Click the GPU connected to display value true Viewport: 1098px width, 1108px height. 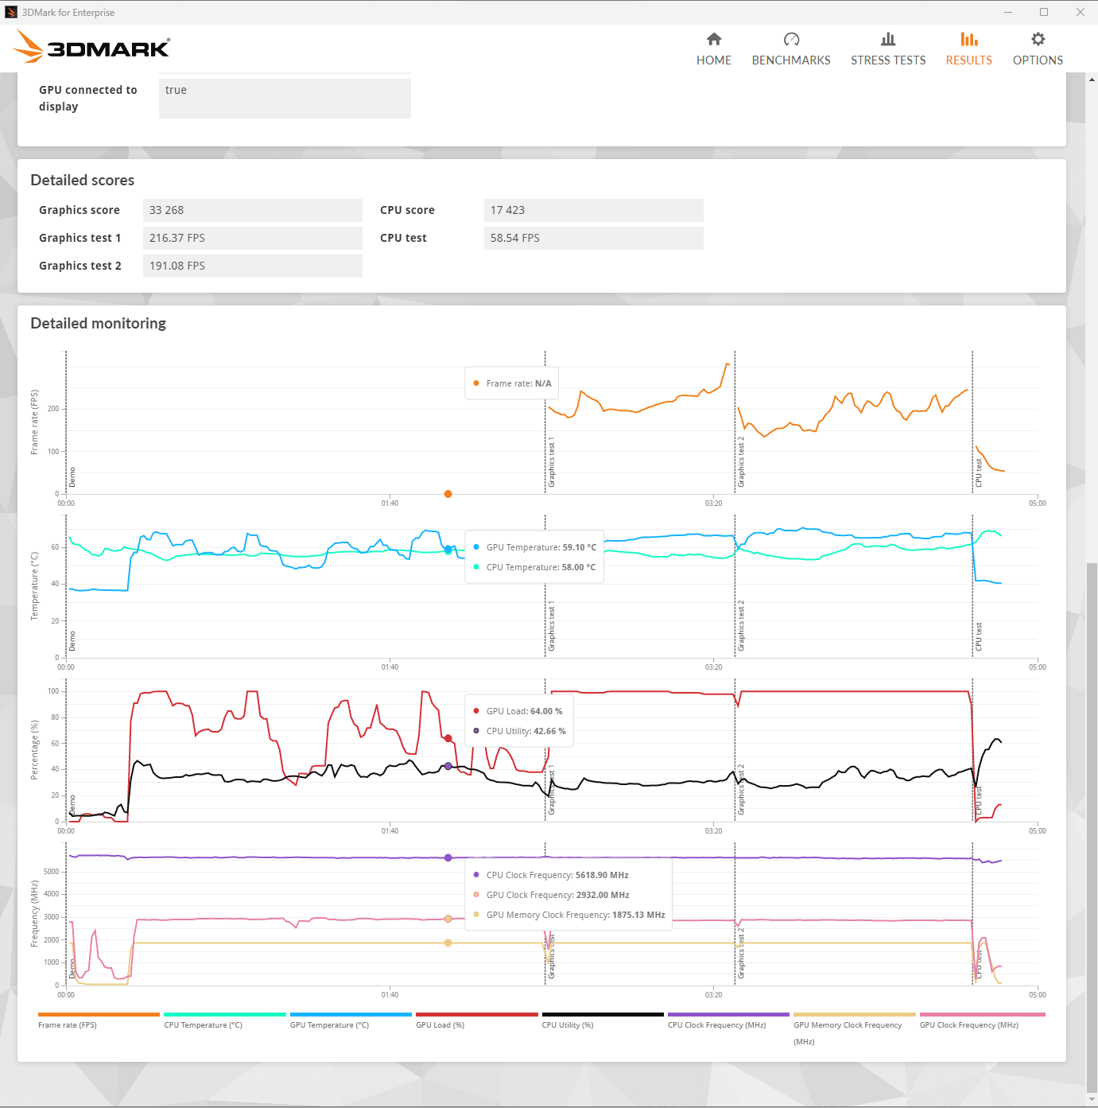pyautogui.click(x=285, y=97)
